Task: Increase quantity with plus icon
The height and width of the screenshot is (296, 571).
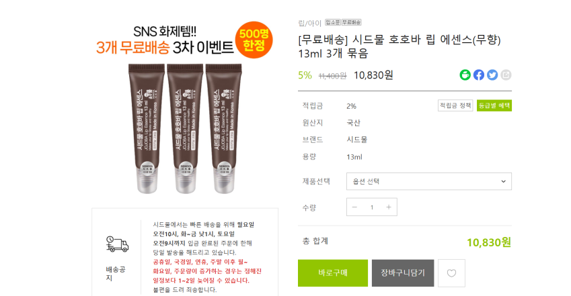Action: [389, 207]
